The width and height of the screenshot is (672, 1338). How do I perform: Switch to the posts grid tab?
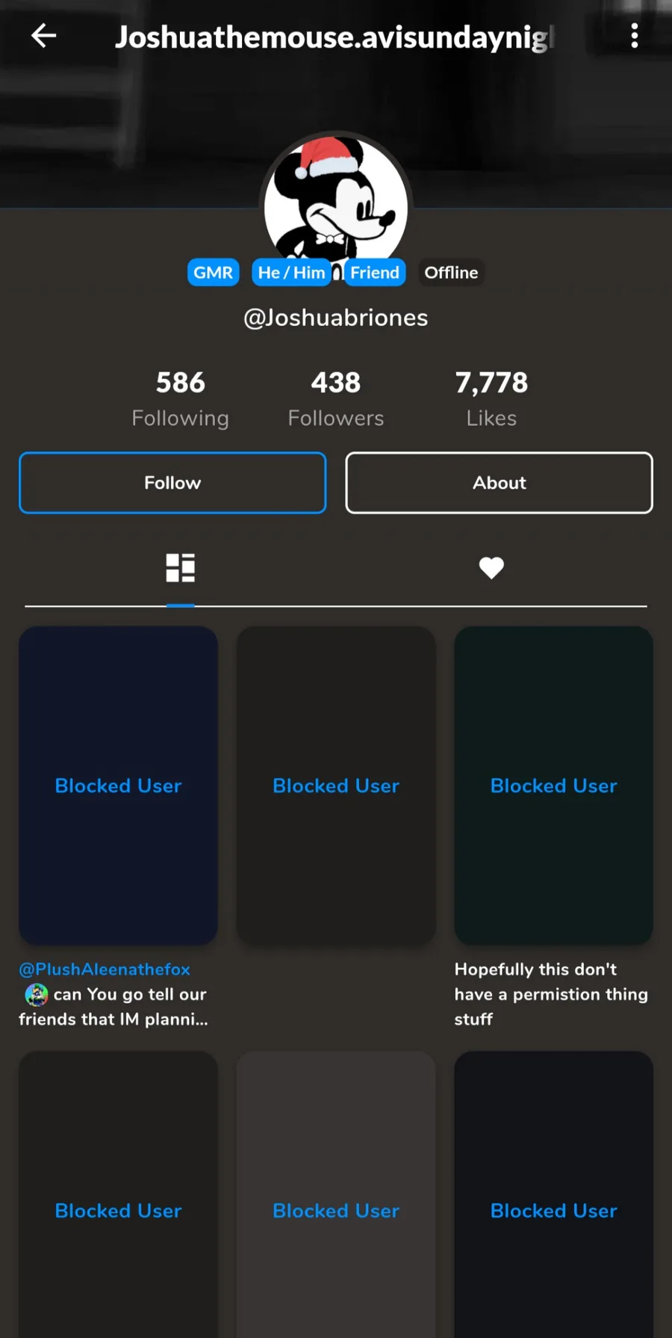pyautogui.click(x=180, y=568)
